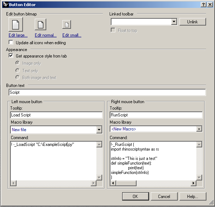Viewport: 215px width, 207px height.
Task: Expand the Linked toolbar dropdown
Action: pos(174,22)
